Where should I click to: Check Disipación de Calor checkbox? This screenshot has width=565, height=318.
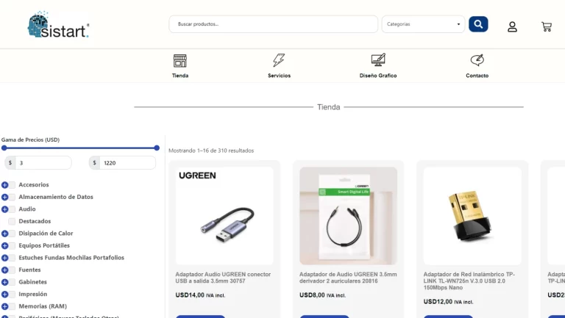12,234
